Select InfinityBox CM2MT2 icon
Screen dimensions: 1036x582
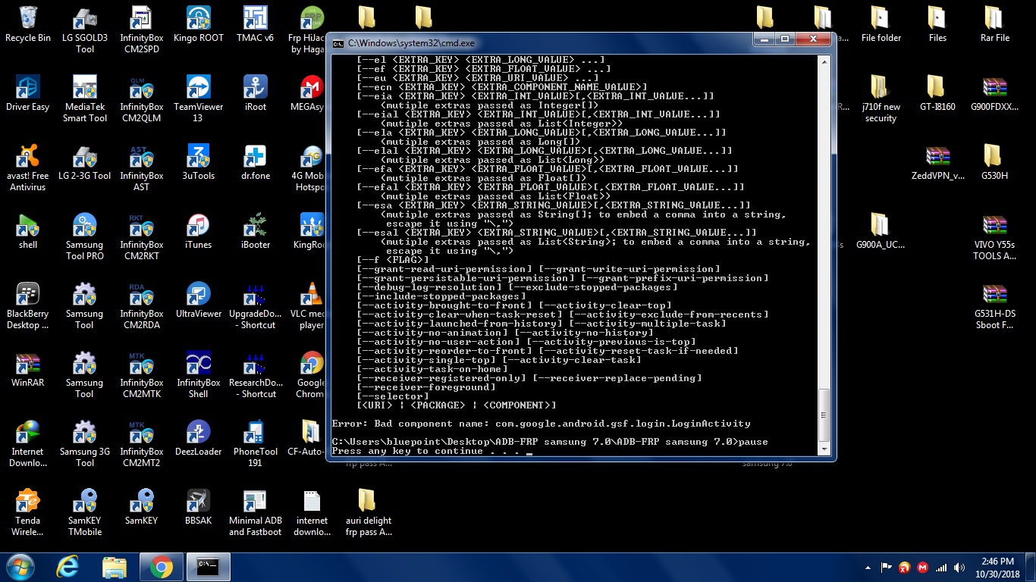(x=141, y=443)
